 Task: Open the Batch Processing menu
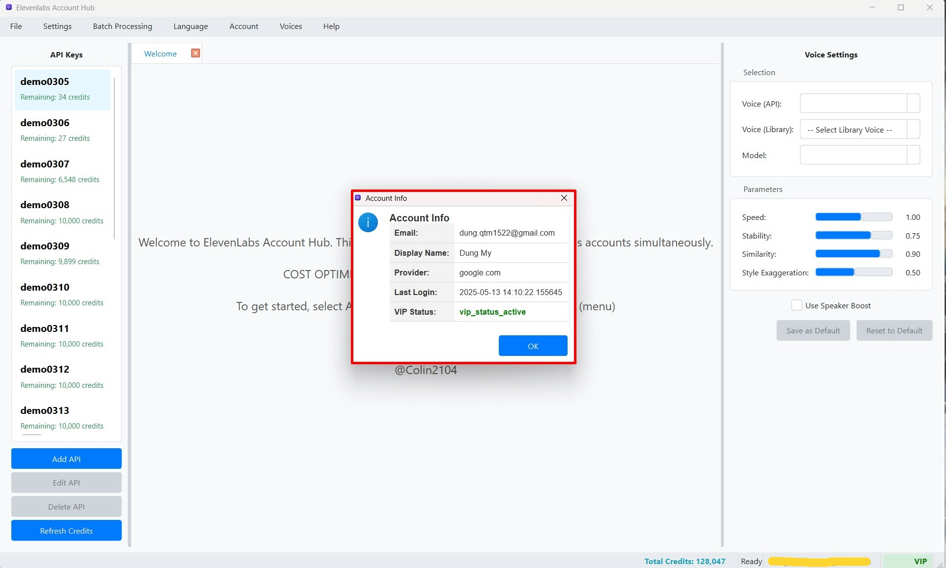122,27
